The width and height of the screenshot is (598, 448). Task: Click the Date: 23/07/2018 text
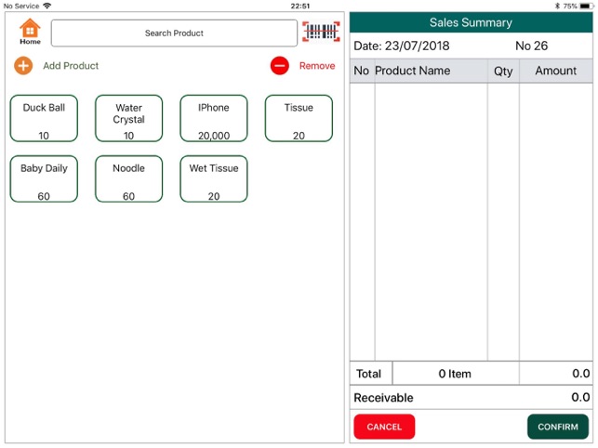402,46
